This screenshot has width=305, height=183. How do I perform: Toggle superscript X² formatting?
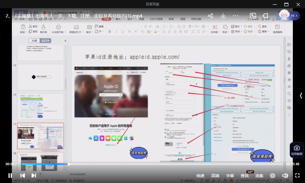point(136,32)
